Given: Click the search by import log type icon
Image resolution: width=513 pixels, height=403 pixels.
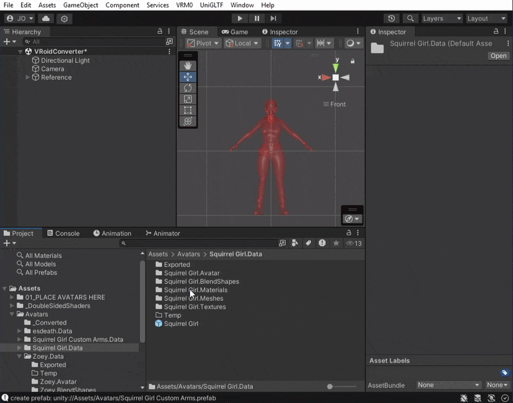Looking at the screenshot, I should [x=322, y=243].
